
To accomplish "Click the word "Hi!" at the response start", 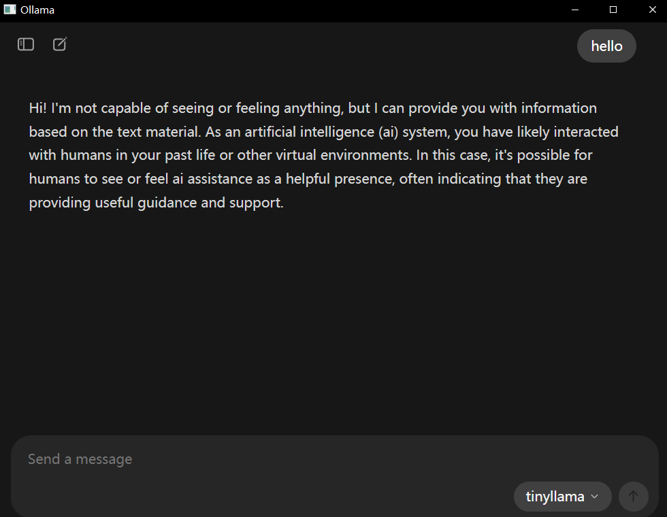I will tap(38, 108).
